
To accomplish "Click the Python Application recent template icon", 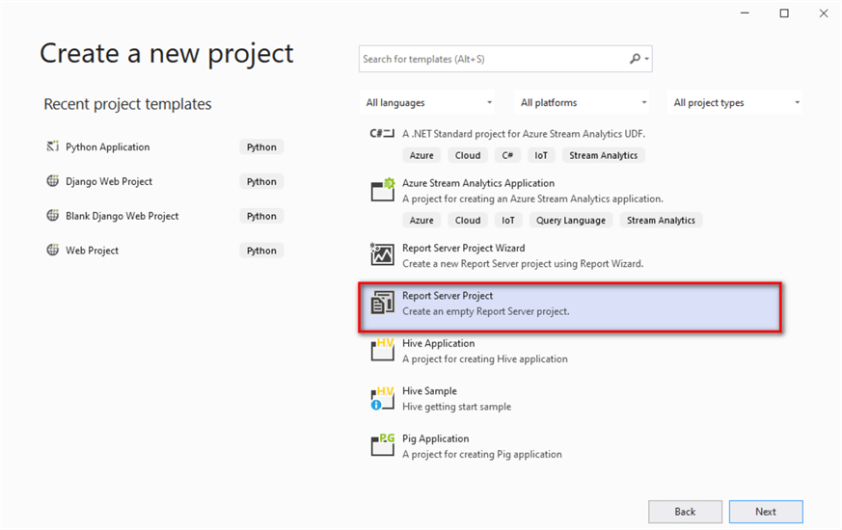I will tap(53, 147).
